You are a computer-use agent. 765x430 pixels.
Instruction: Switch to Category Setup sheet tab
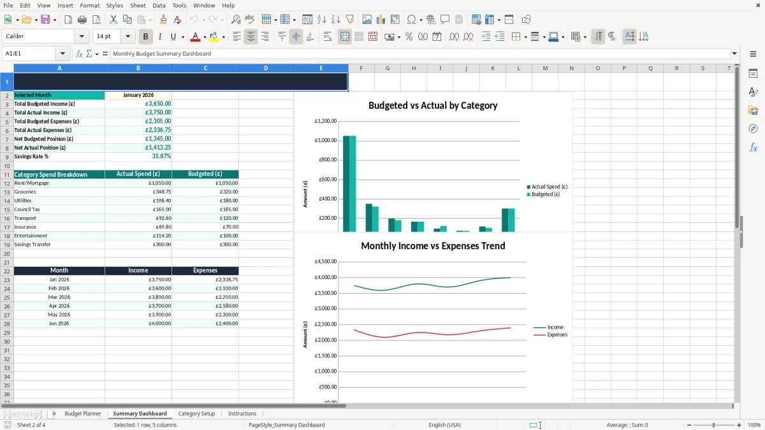point(196,413)
